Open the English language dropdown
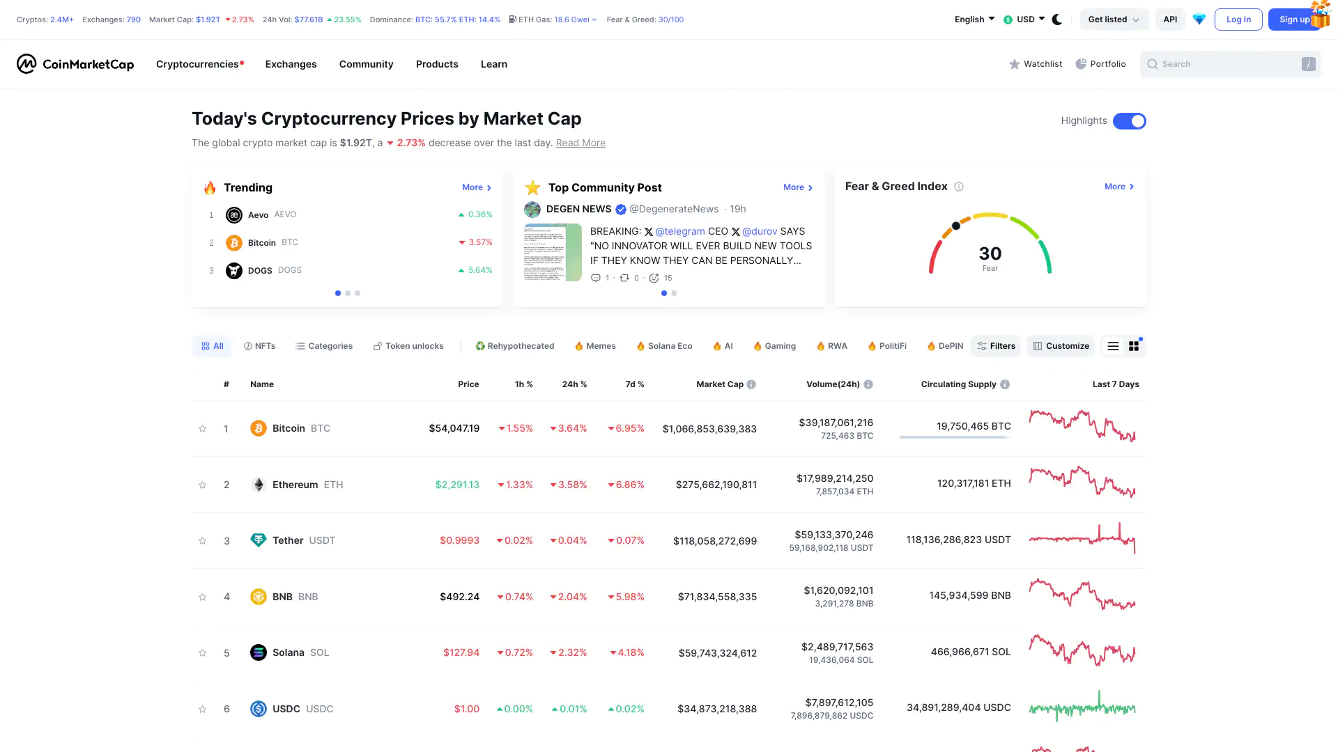The height and width of the screenshot is (752, 1338). click(974, 19)
